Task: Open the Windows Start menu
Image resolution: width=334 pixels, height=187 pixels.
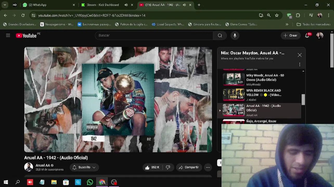Action: tap(6, 182)
